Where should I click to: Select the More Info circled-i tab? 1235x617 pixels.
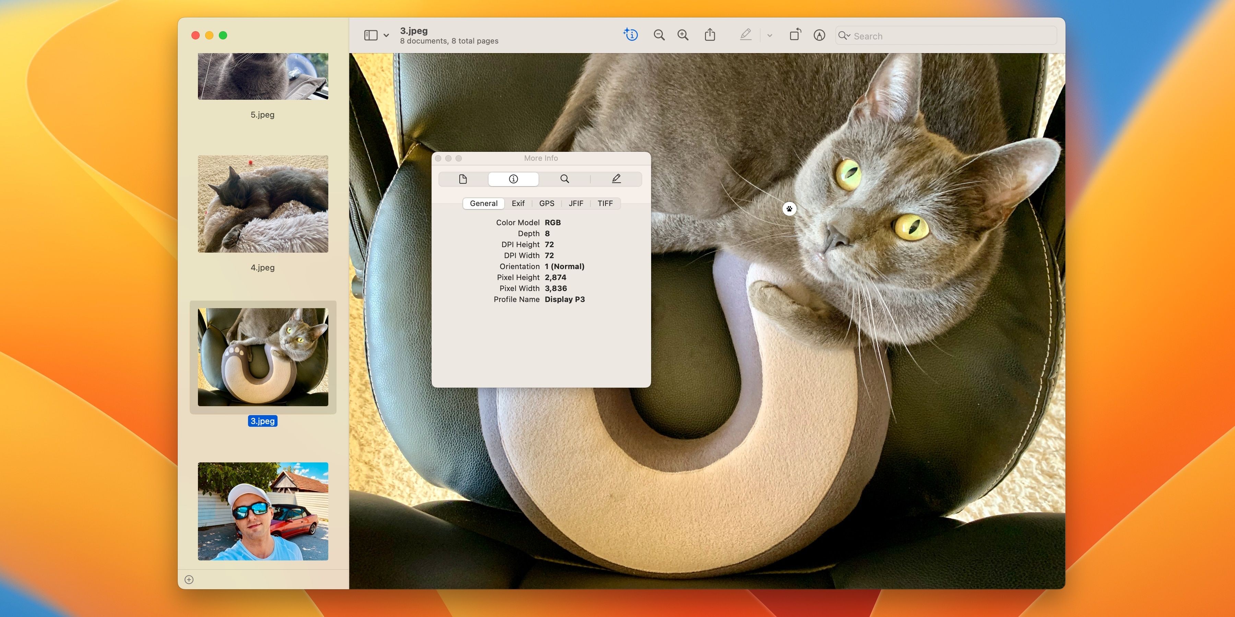pyautogui.click(x=514, y=179)
